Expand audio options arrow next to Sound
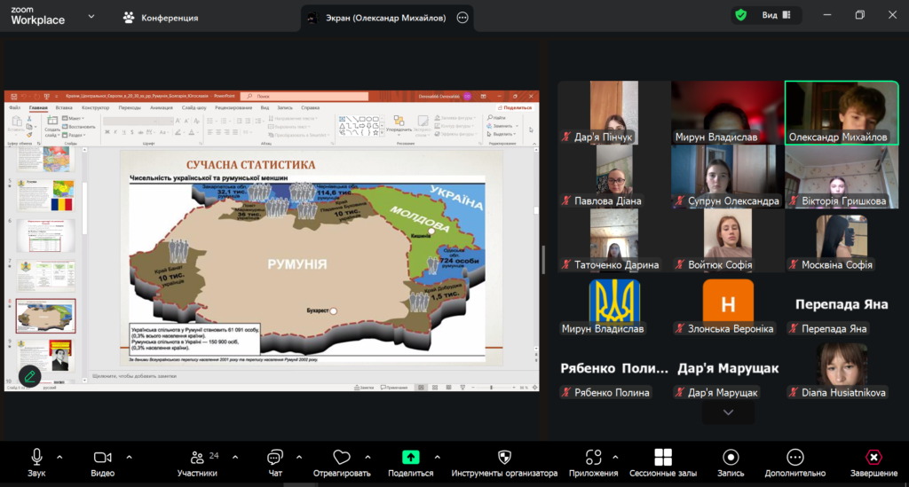This screenshot has width=909, height=487. pos(59,457)
